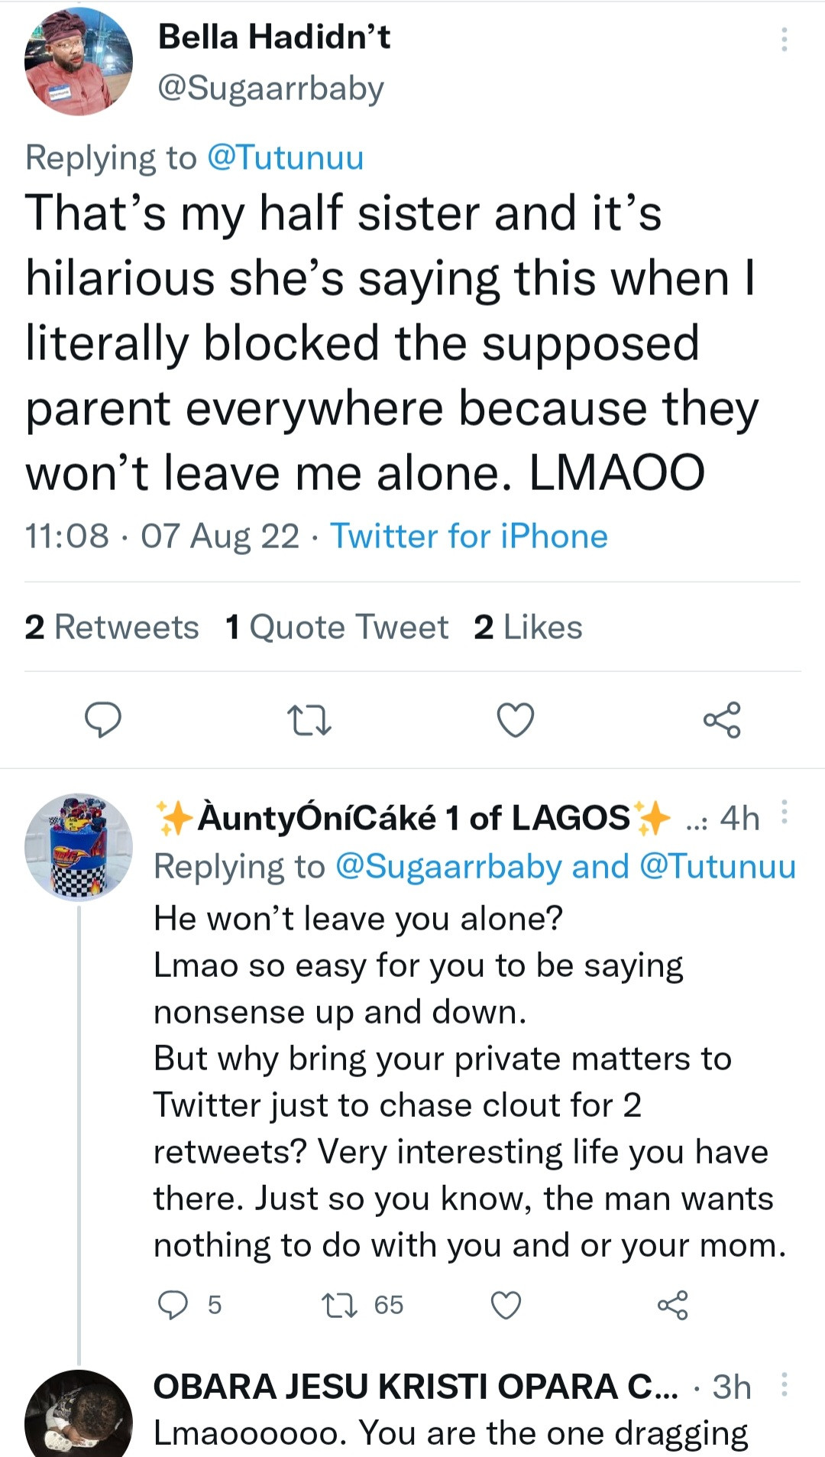View the 2 Retweets list
The height and width of the screenshot is (1457, 825).
112,627
